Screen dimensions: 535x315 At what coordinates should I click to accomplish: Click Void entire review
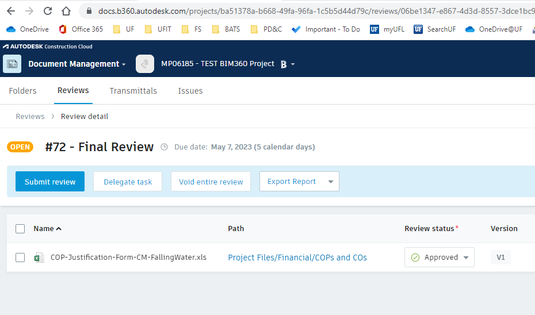211,182
